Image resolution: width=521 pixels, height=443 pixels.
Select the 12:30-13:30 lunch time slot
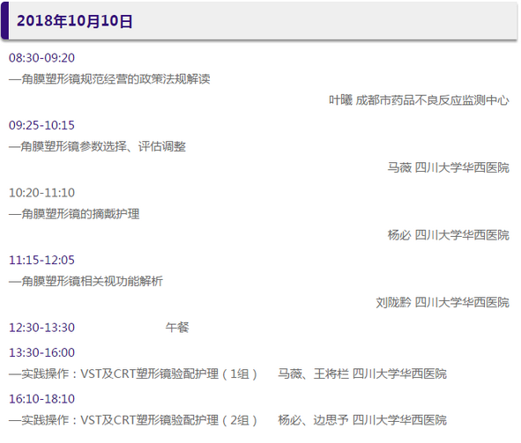(41, 328)
